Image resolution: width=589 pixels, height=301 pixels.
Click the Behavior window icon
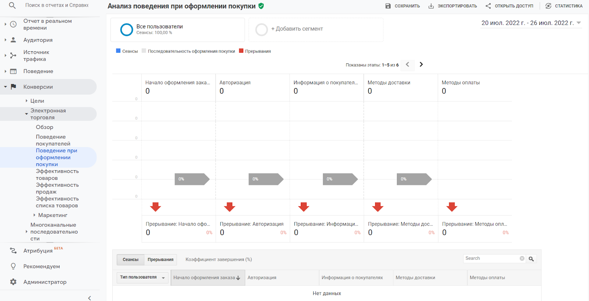[x=13, y=71]
